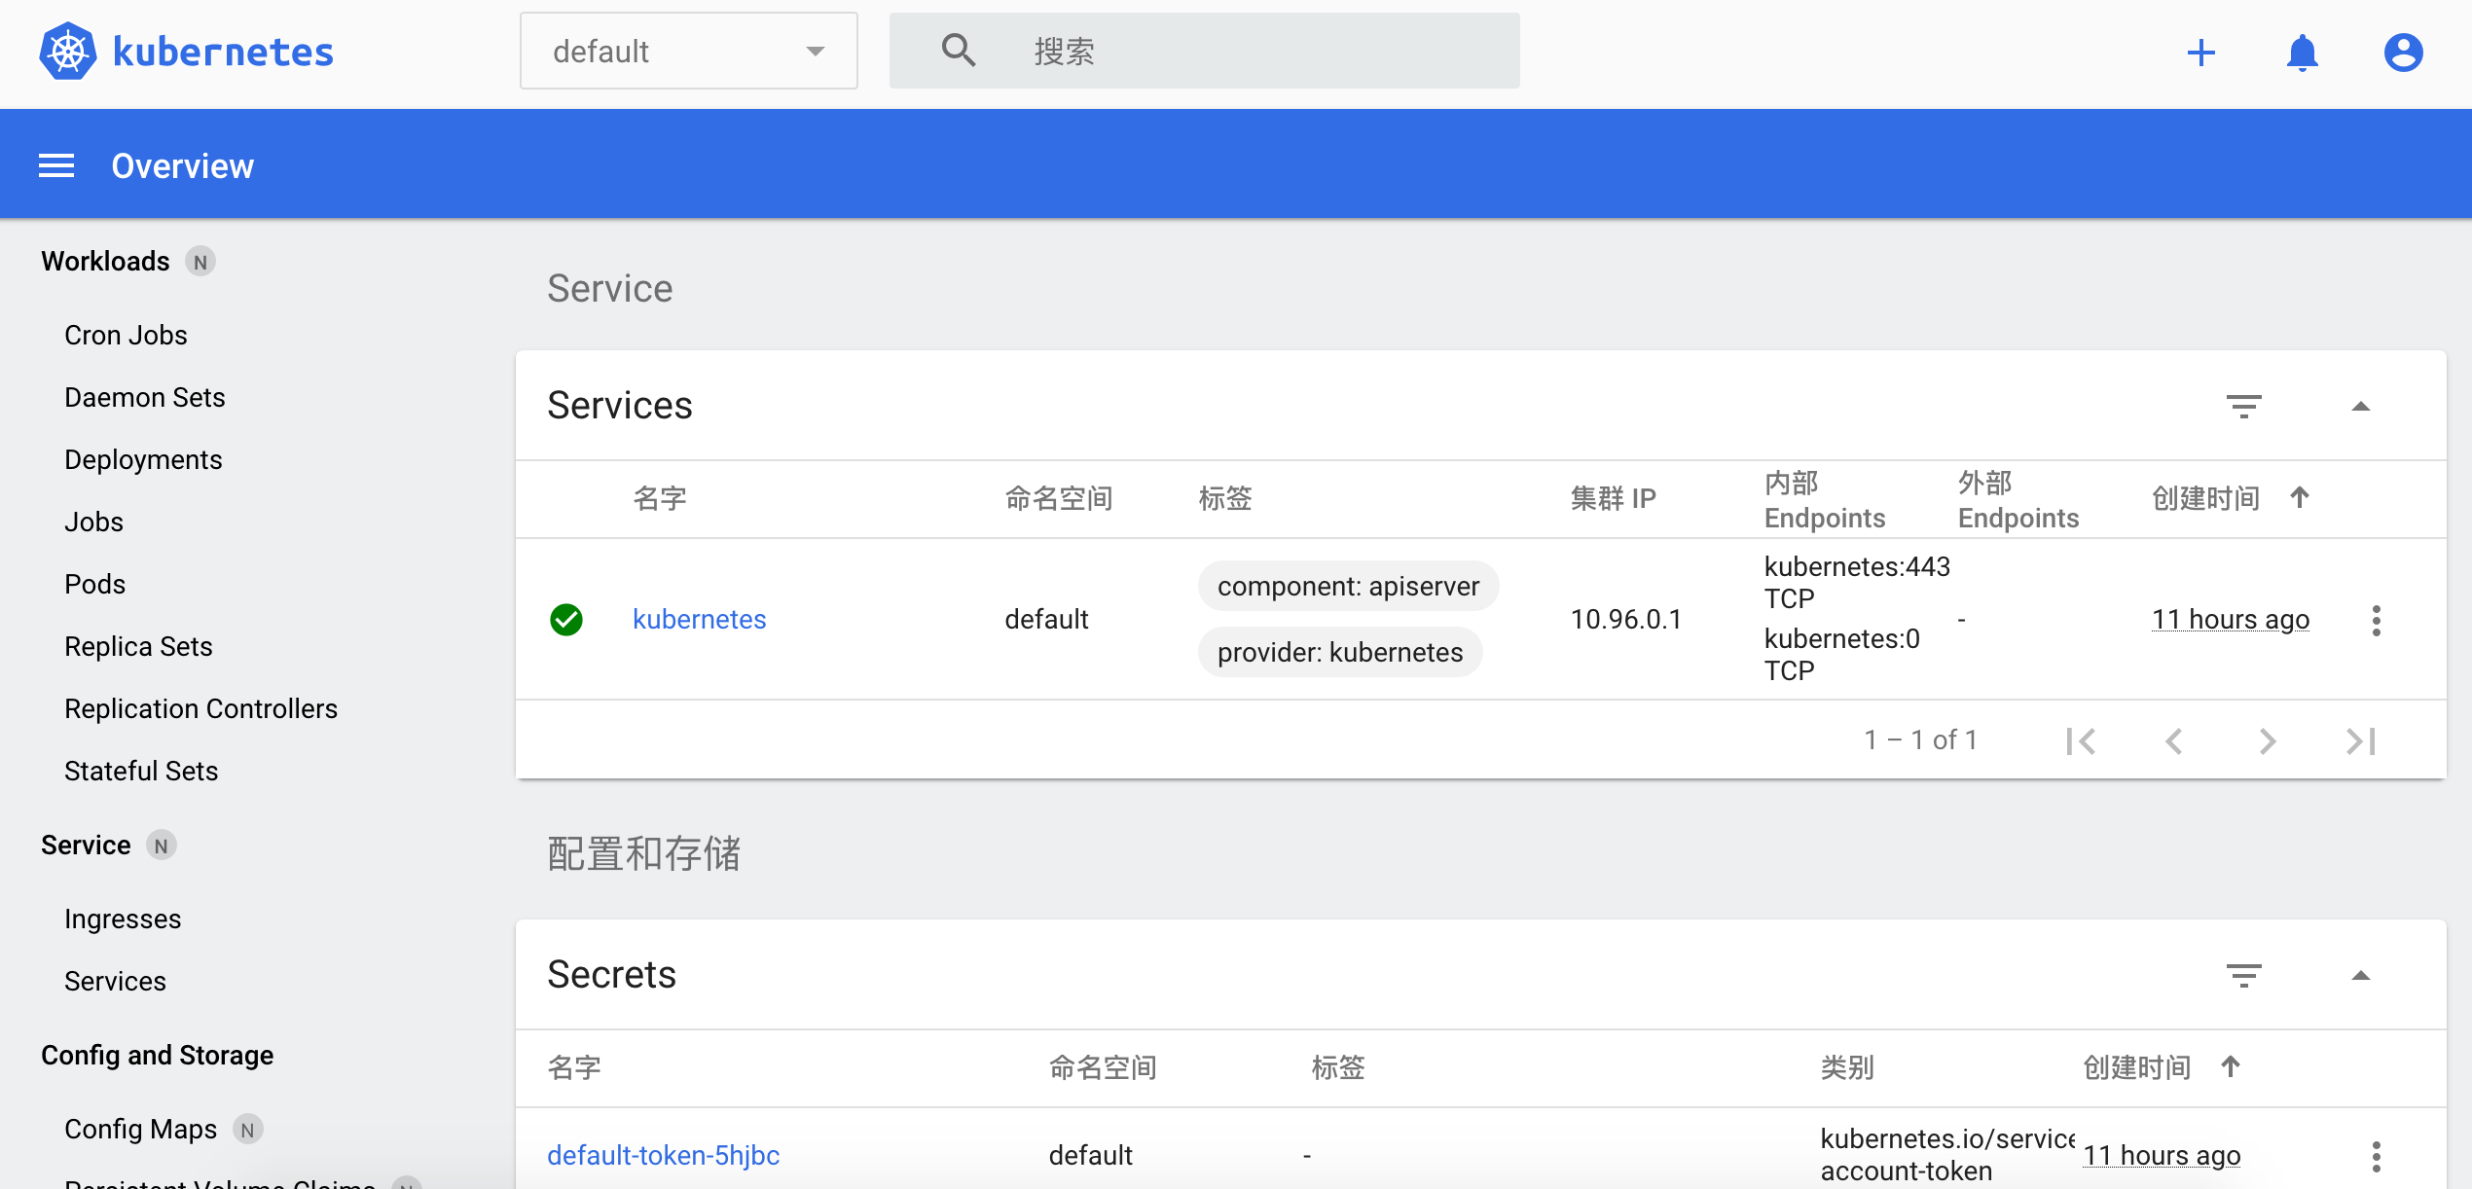Click the provider: kubernetes label chip
This screenshot has height=1189, width=2472.
(x=1340, y=652)
